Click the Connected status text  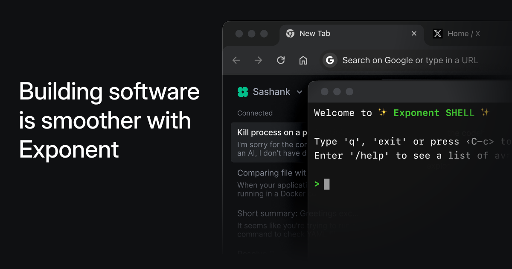(x=255, y=113)
